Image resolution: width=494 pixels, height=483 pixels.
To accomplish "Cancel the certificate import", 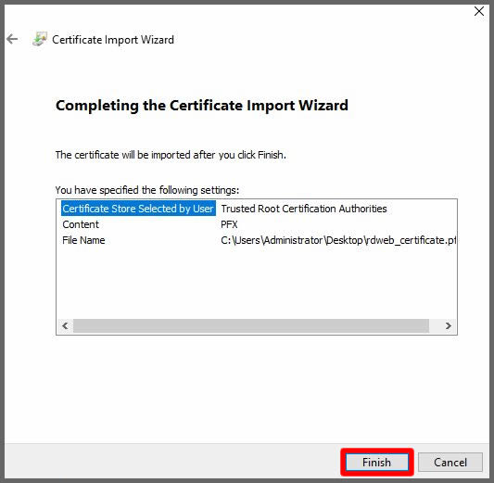I will (x=450, y=463).
